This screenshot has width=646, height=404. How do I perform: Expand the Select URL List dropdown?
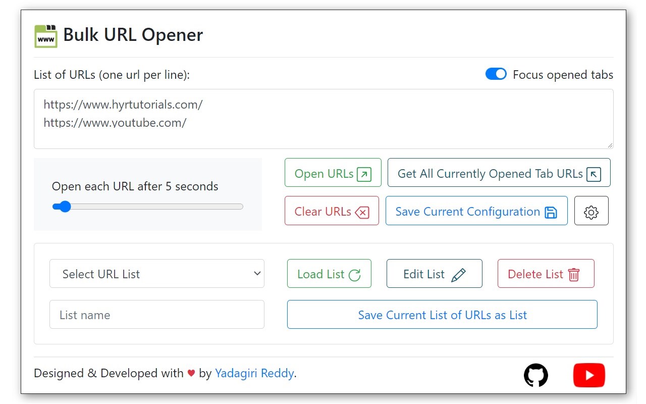[157, 274]
